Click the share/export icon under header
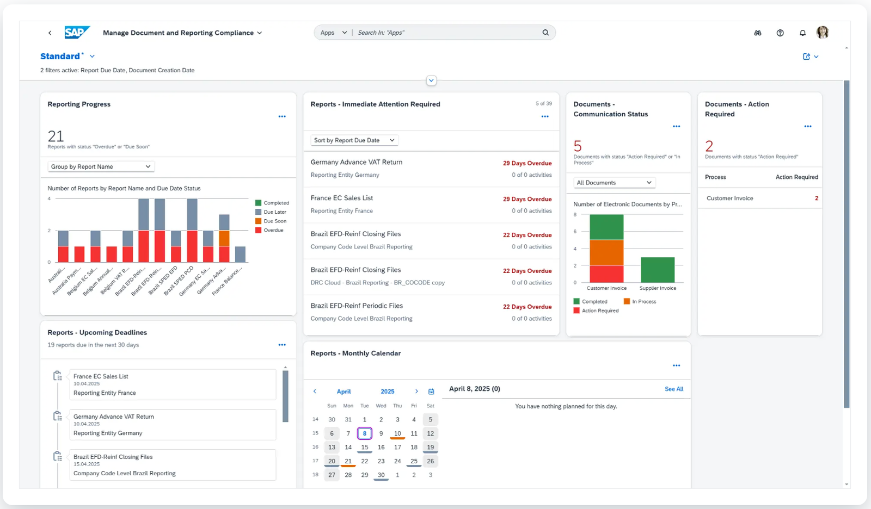Screen dimensions: 871x509 point(807,57)
